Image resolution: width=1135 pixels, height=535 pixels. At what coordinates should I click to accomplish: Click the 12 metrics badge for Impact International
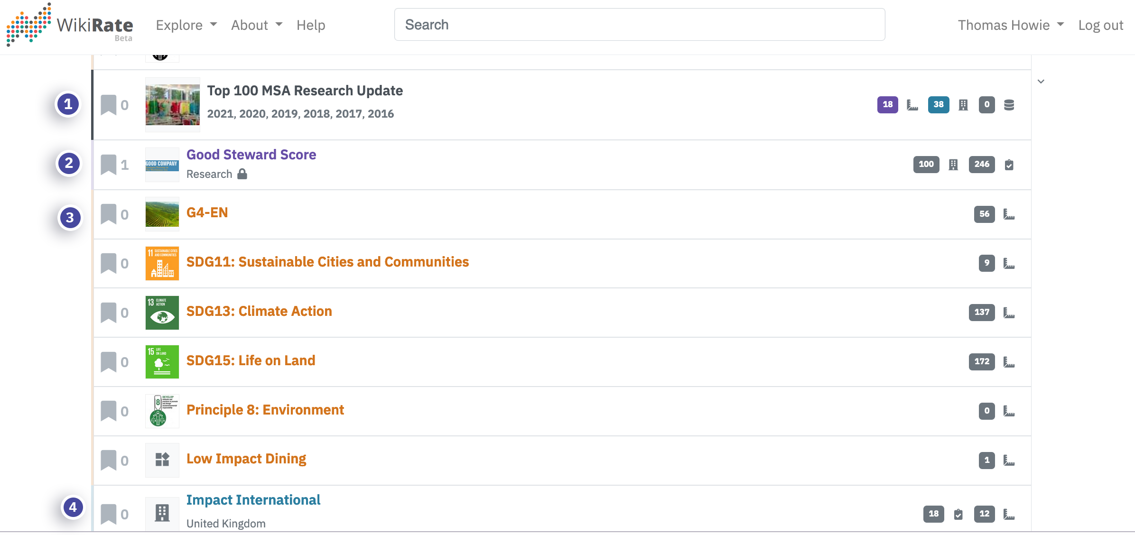(985, 514)
